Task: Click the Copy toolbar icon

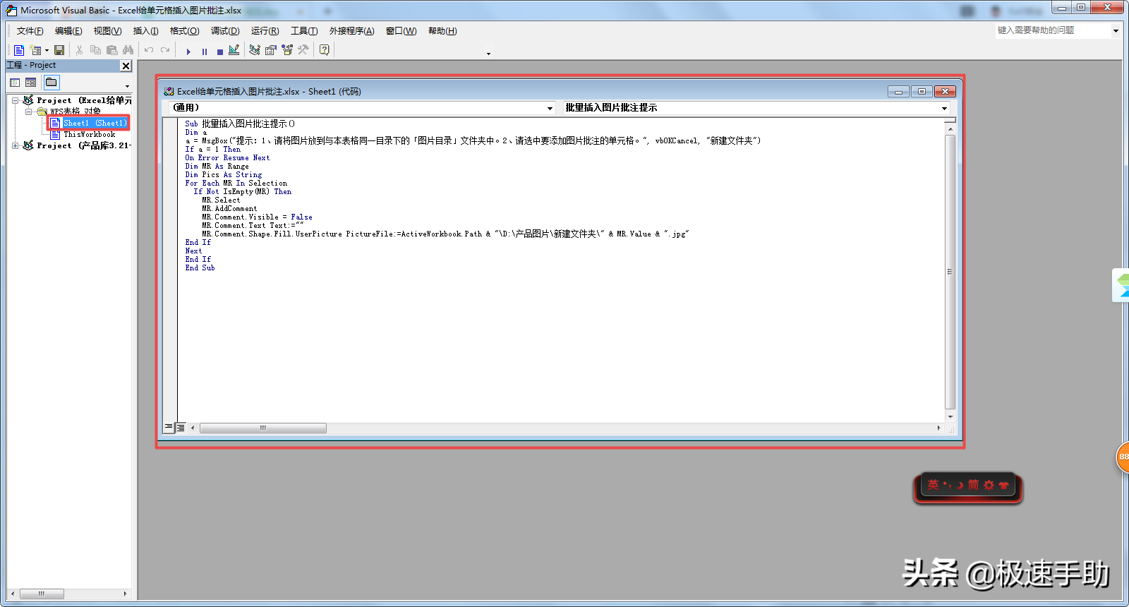Action: tap(95, 50)
